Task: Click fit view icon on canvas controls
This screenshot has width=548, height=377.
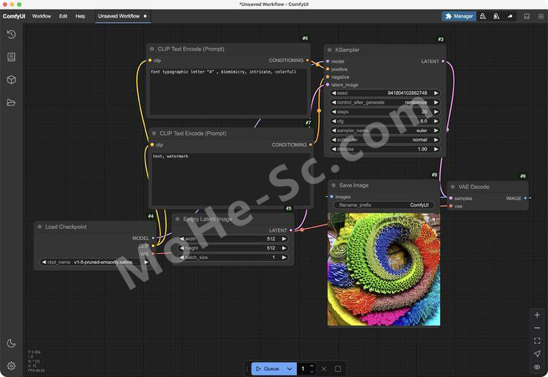Action: click(537, 341)
